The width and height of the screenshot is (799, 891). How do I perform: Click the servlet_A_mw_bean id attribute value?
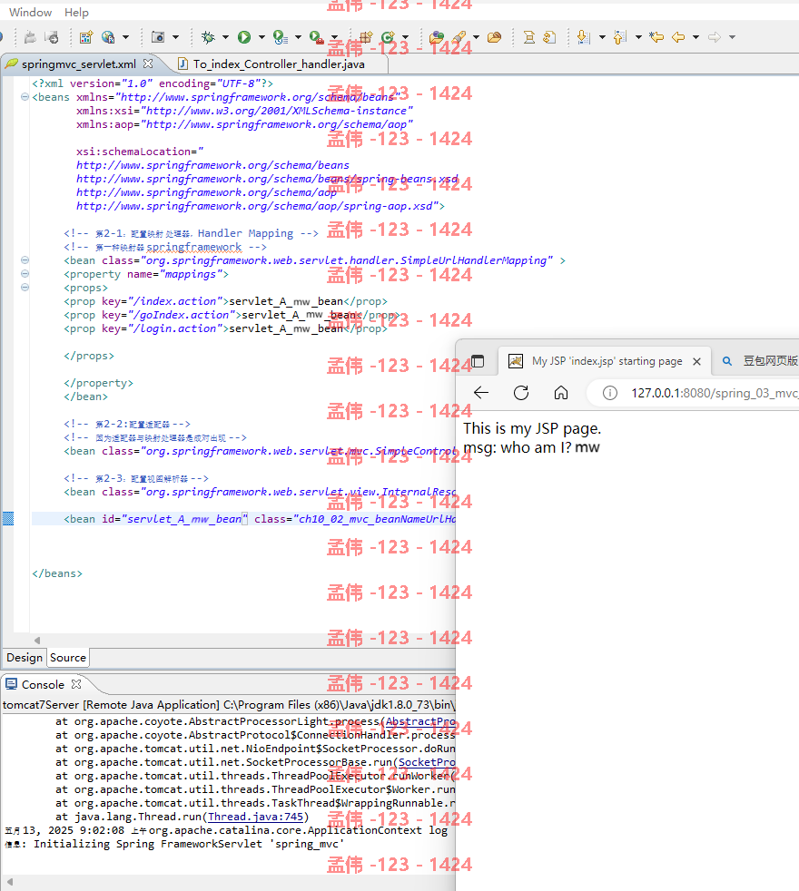(x=185, y=519)
